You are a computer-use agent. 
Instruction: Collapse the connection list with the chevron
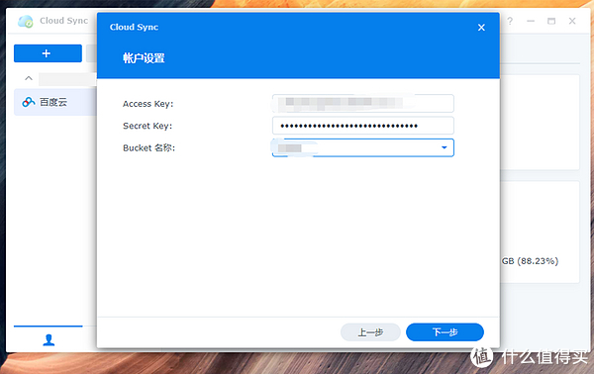pyautogui.click(x=29, y=78)
